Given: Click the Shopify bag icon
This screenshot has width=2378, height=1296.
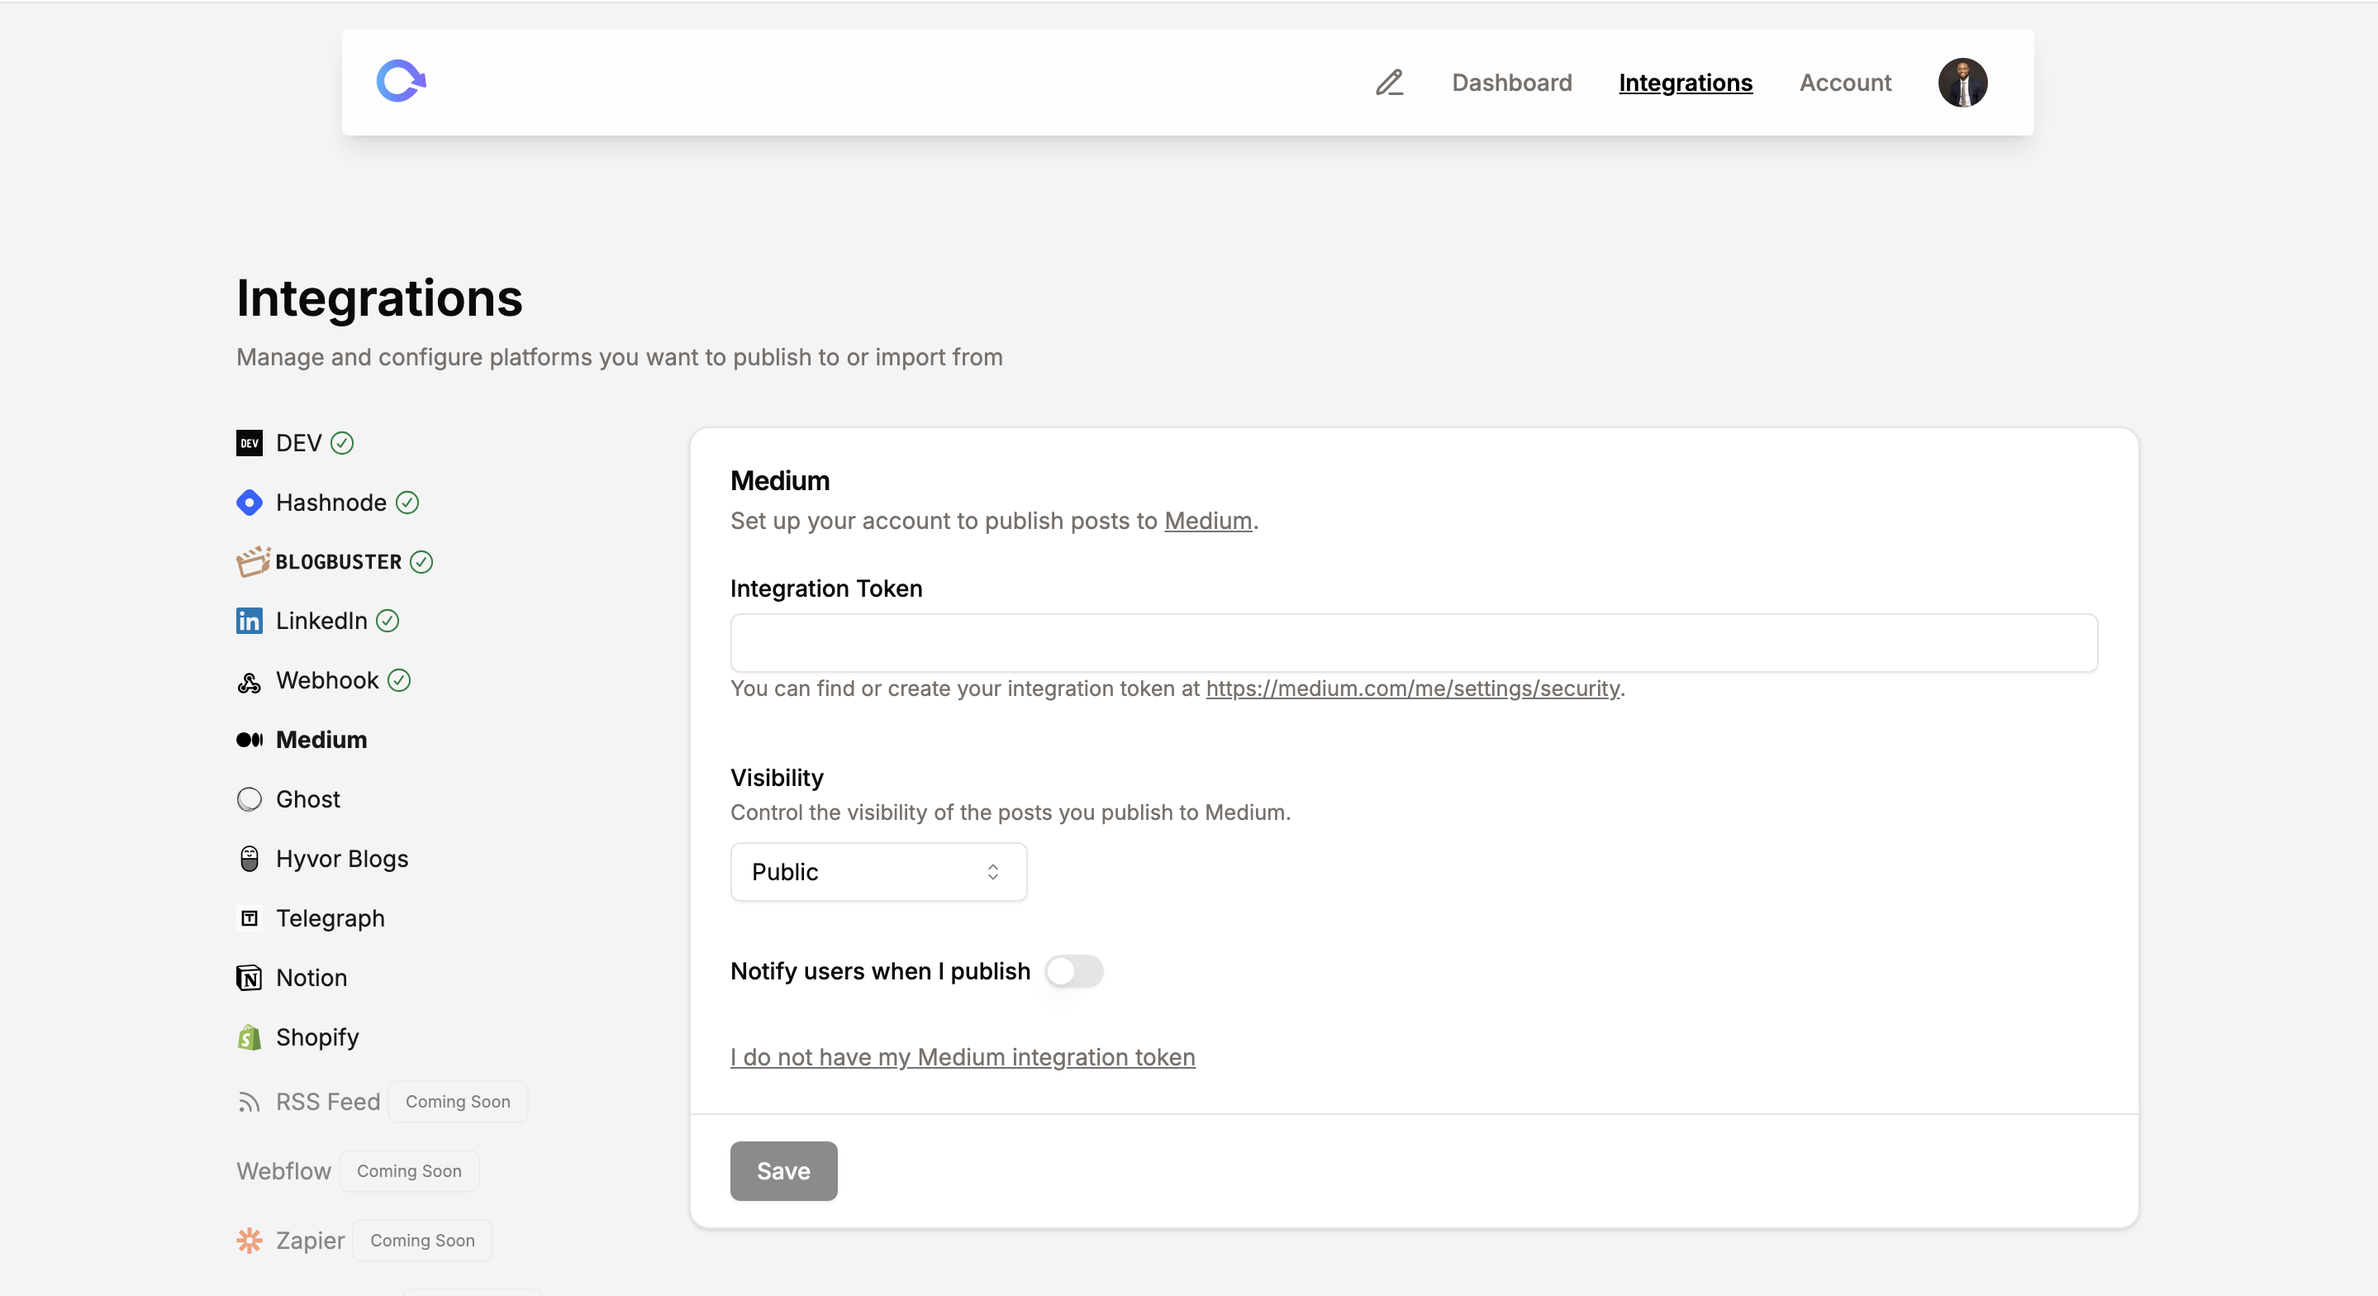Looking at the screenshot, I should pos(250,1036).
